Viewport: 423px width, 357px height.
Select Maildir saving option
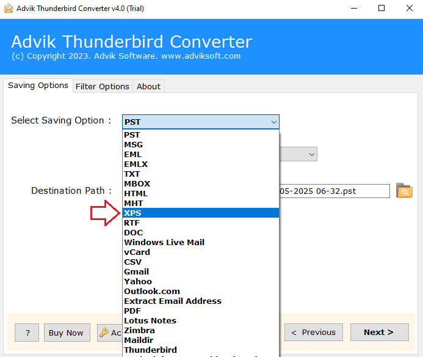[x=200, y=340]
